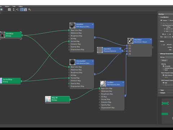Click CardMat Base Color Map input socket
The height and width of the screenshot is (130, 173).
[99, 88]
